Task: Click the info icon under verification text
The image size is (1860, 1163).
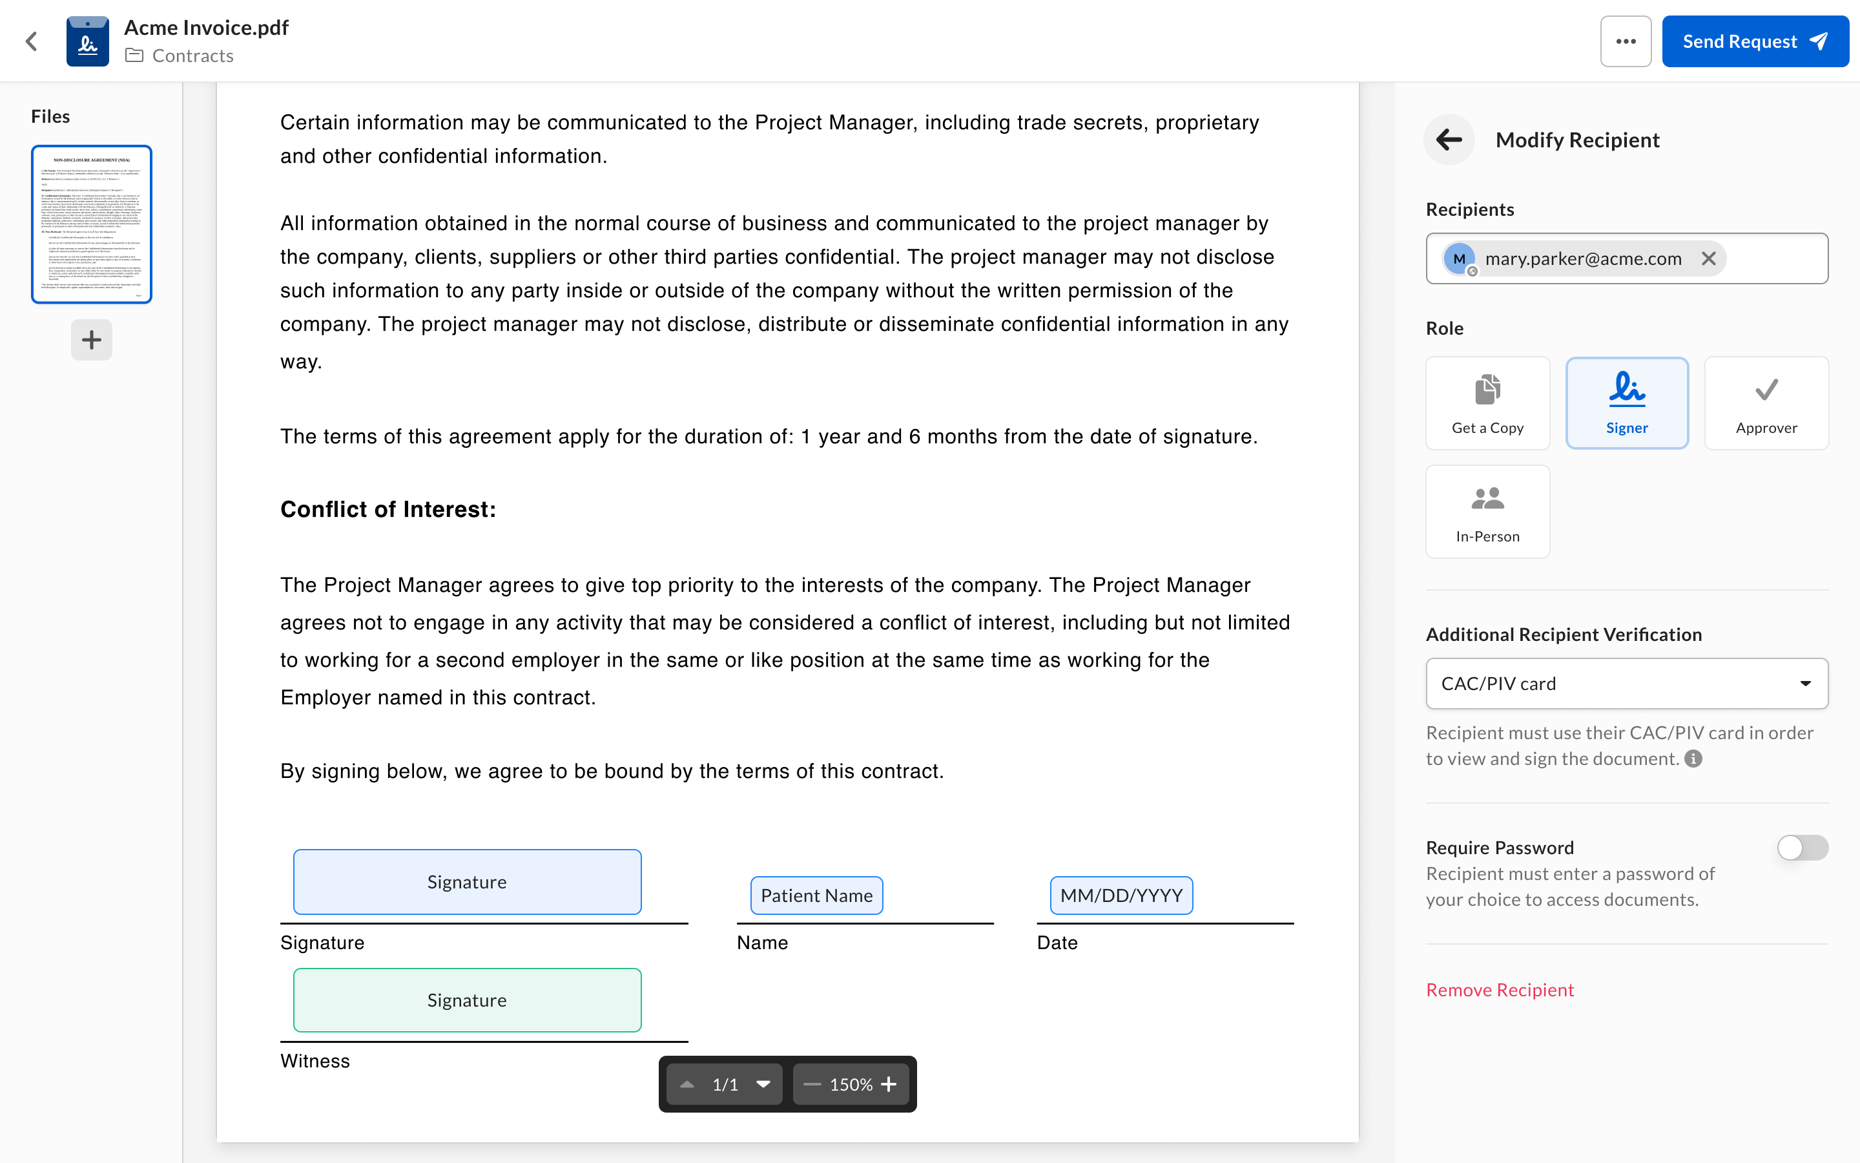Action: 1693,759
